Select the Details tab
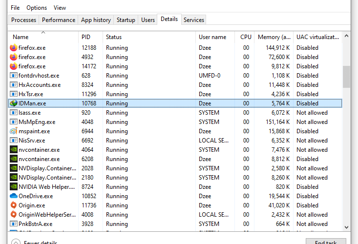Image resolution: width=358 pixels, height=244 pixels. pos(169,19)
